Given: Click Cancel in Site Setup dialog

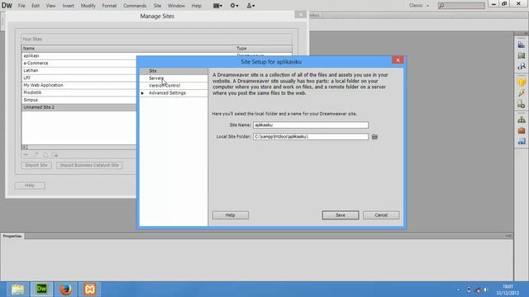Looking at the screenshot, I should click(x=381, y=215).
